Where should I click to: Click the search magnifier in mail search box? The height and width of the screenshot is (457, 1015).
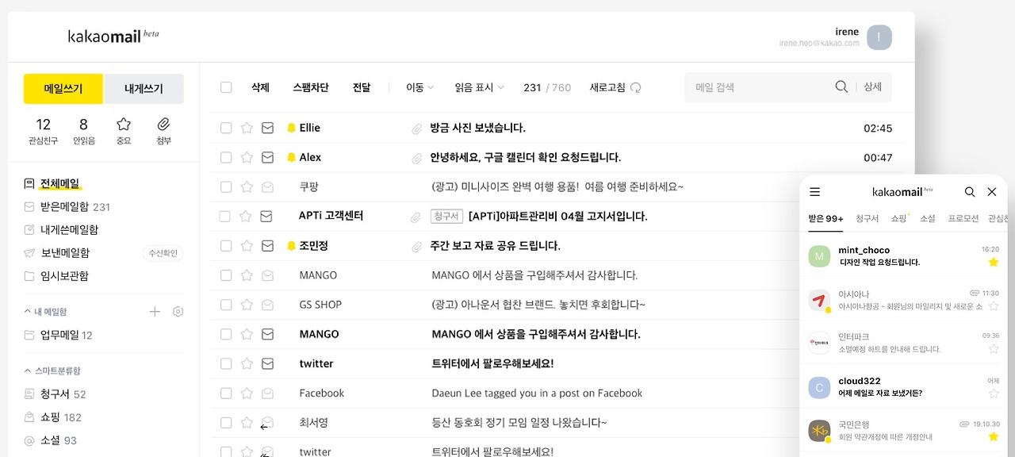pos(841,86)
